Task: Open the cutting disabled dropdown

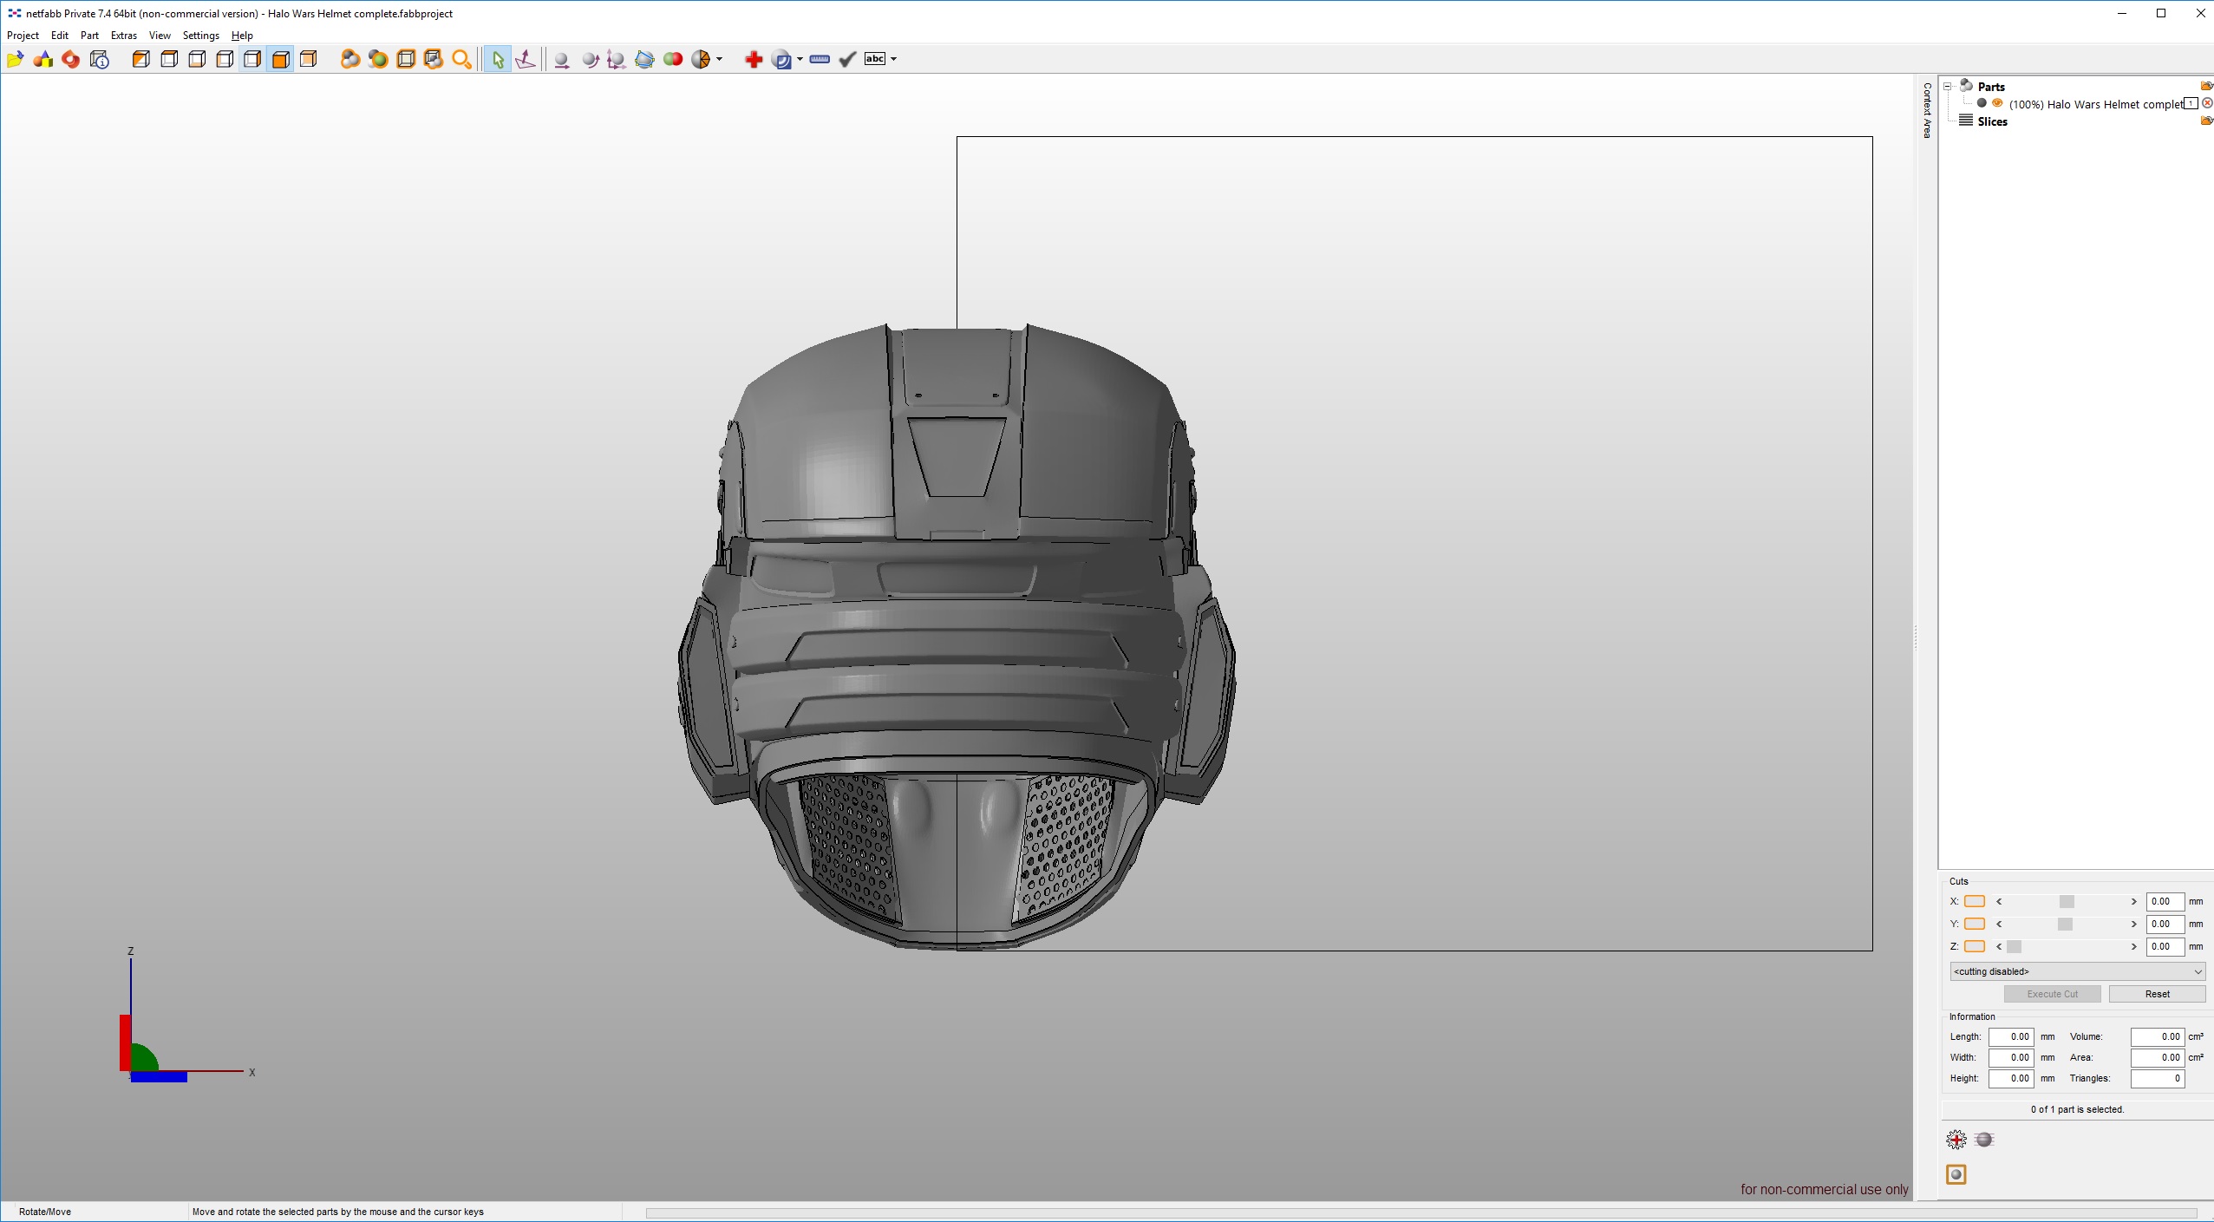Action: [x=2077, y=971]
